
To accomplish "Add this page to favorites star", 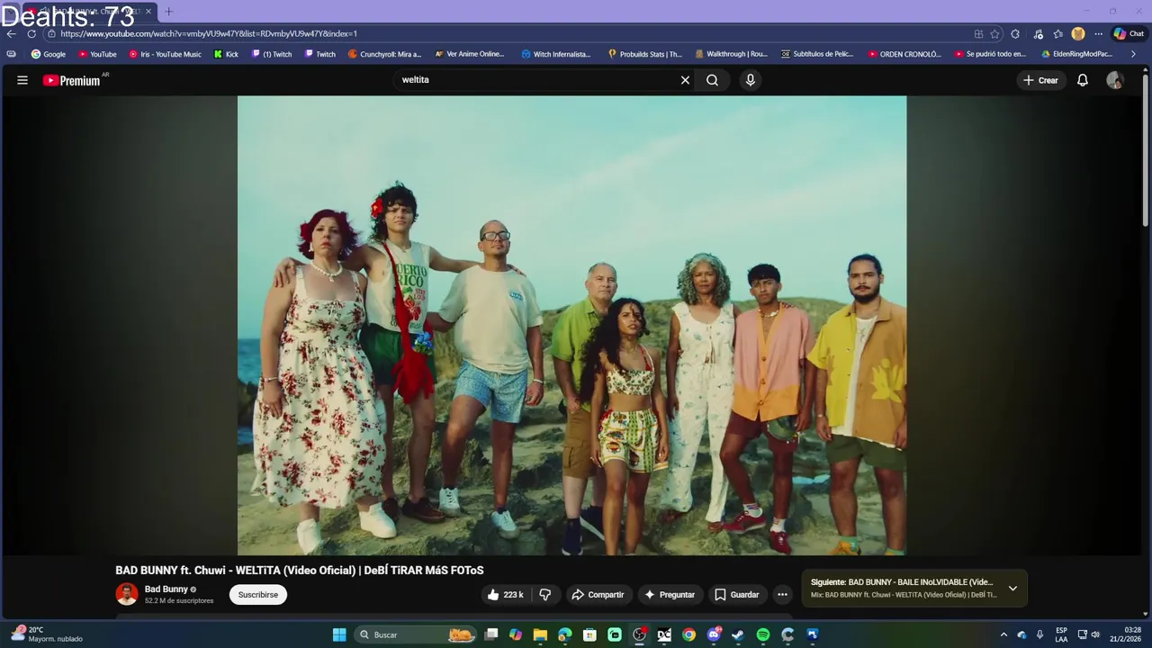I will coord(994,33).
